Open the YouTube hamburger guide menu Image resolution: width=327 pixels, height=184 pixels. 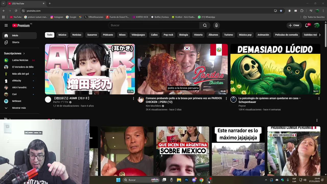point(6,25)
